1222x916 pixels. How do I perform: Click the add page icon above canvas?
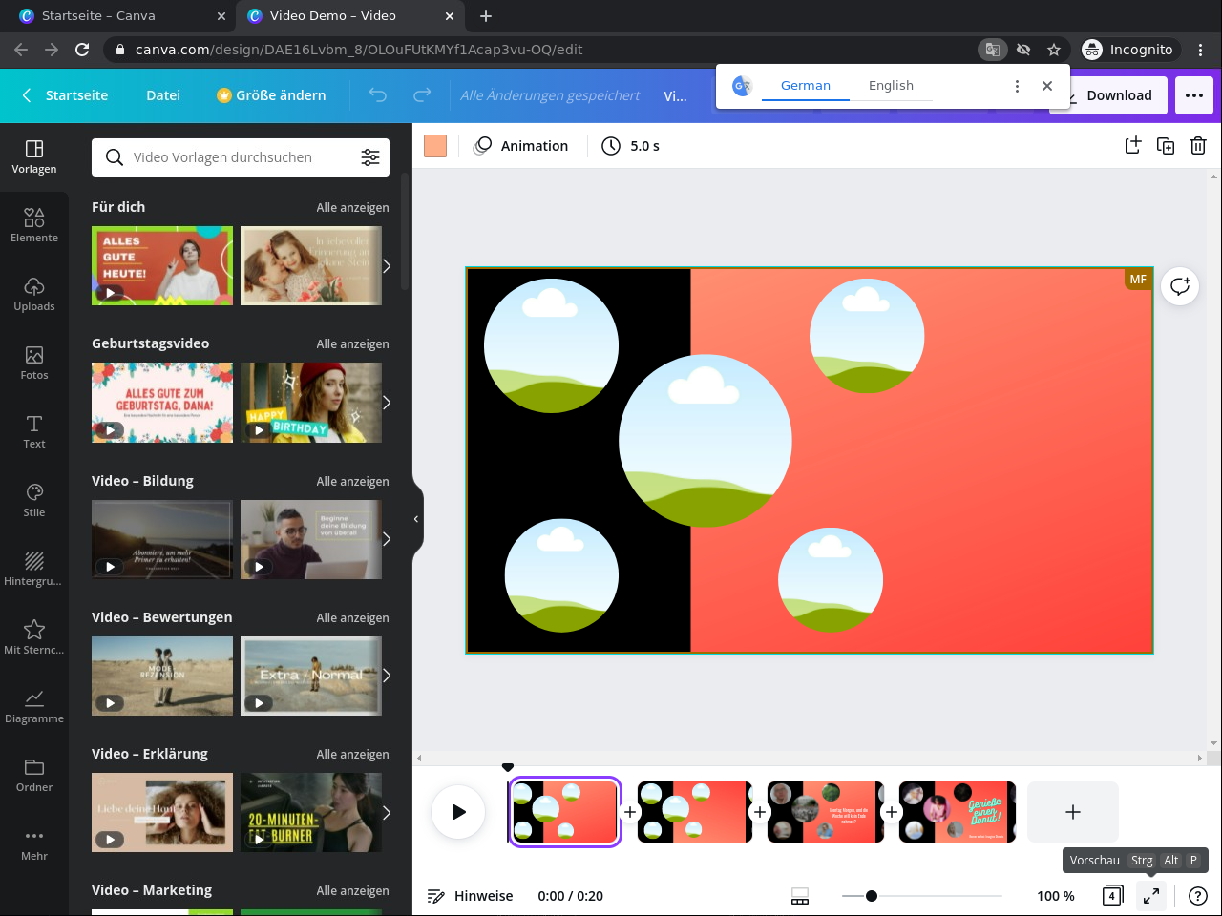click(x=1133, y=146)
